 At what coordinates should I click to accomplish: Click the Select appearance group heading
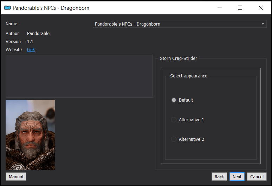(x=189, y=76)
